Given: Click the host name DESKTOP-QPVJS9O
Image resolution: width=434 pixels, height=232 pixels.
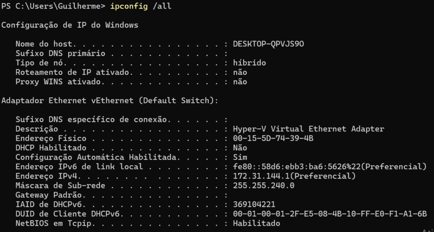Looking at the screenshot, I should pos(269,44).
